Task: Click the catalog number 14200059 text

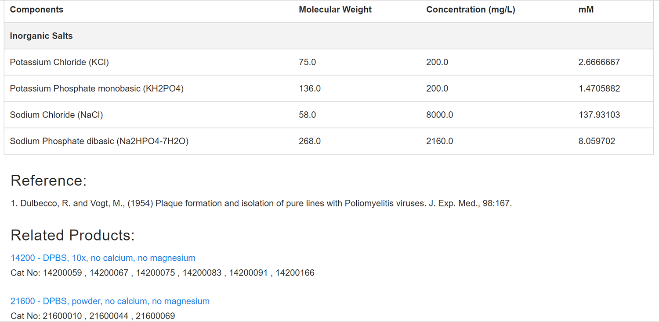Action: click(x=62, y=273)
